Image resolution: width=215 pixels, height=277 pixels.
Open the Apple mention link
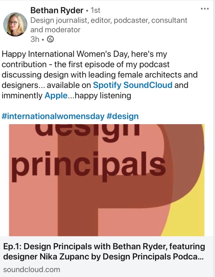coord(56,96)
